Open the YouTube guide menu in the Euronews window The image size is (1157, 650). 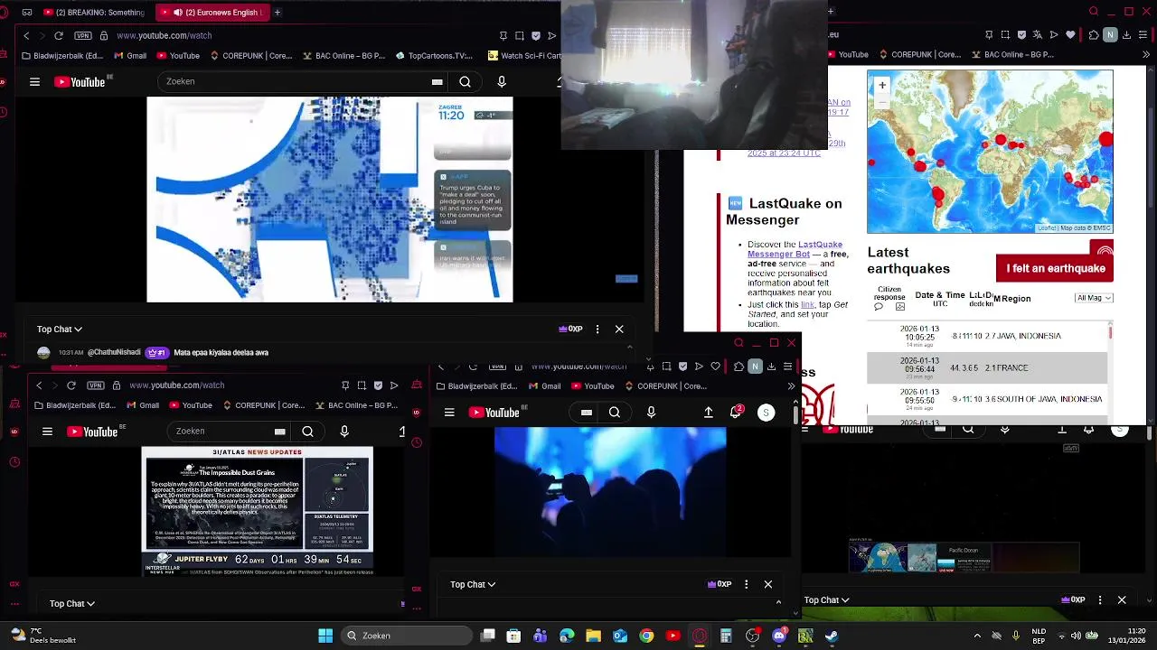34,82
